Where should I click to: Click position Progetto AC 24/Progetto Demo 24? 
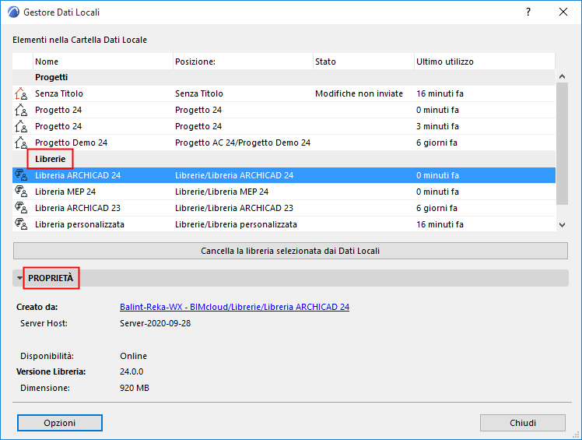click(243, 143)
